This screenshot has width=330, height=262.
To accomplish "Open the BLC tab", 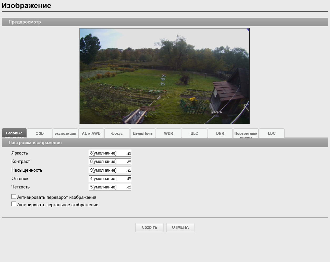I will (x=194, y=133).
